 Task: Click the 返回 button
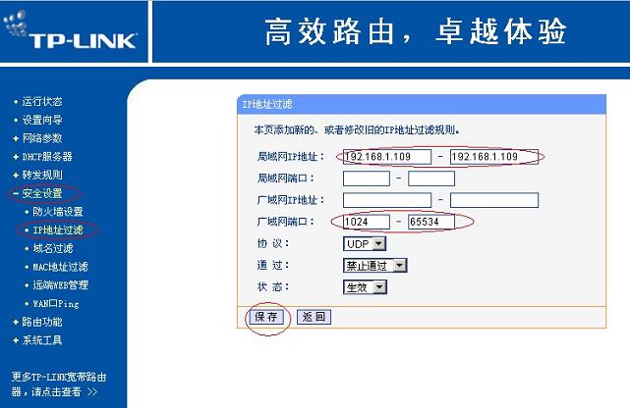(314, 317)
